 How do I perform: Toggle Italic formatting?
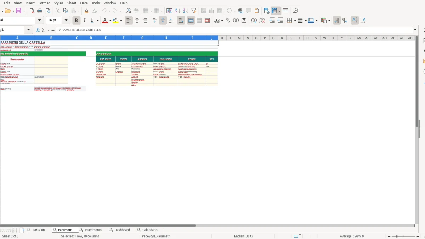(x=84, y=21)
